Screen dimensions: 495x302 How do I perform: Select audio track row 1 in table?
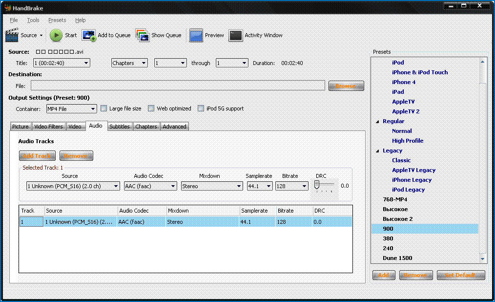pos(186,222)
